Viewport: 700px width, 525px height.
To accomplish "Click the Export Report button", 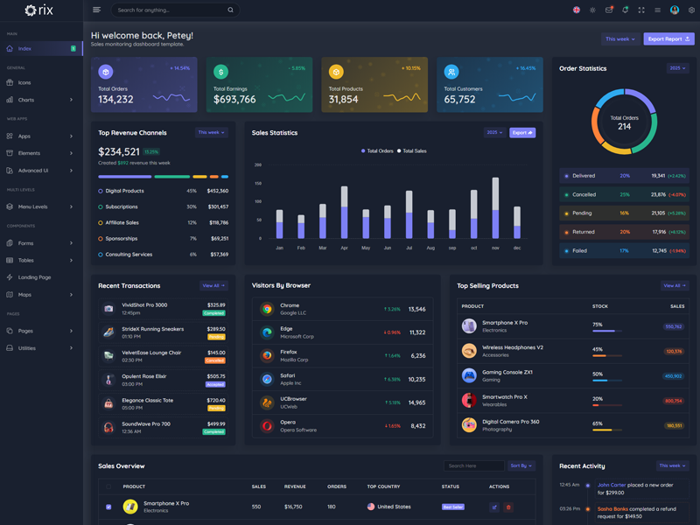I will point(668,38).
